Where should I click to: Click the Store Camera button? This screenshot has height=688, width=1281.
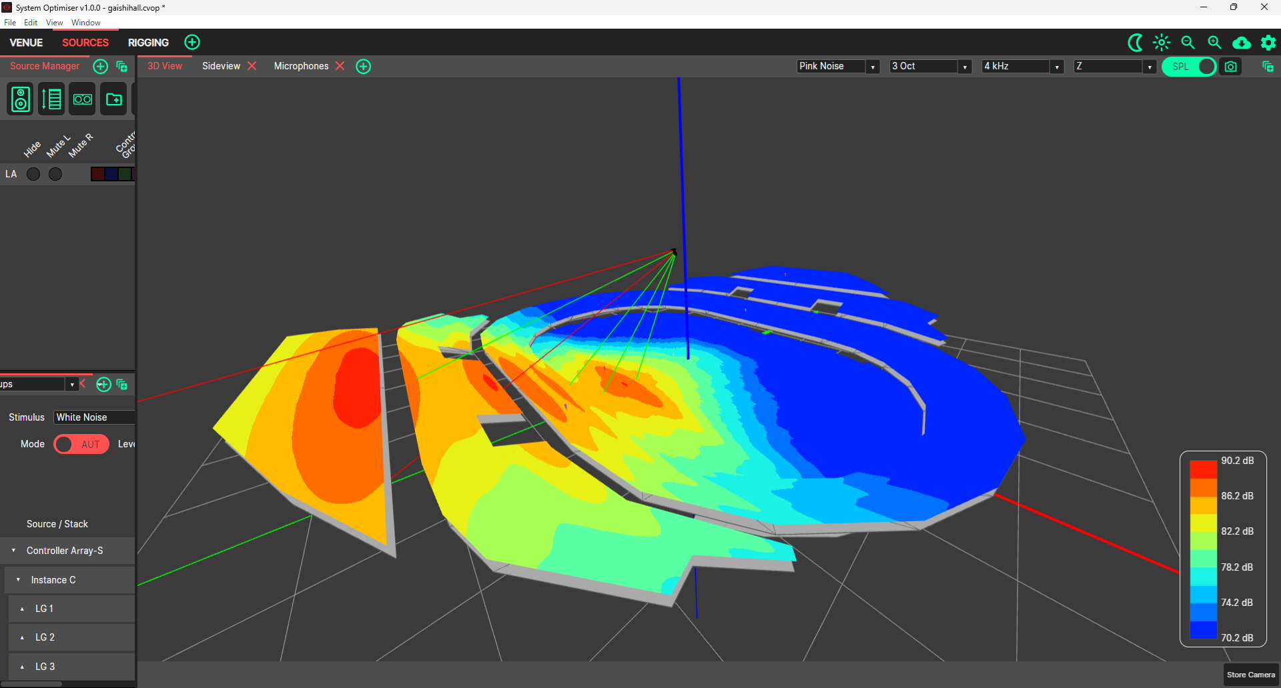[1251, 675]
